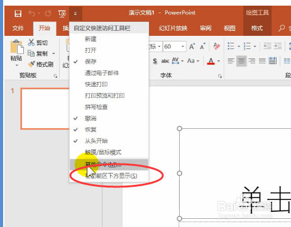Expand the font size dropdown arrow
This screenshot has height=227, width=291.
pyautogui.click(x=183, y=47)
